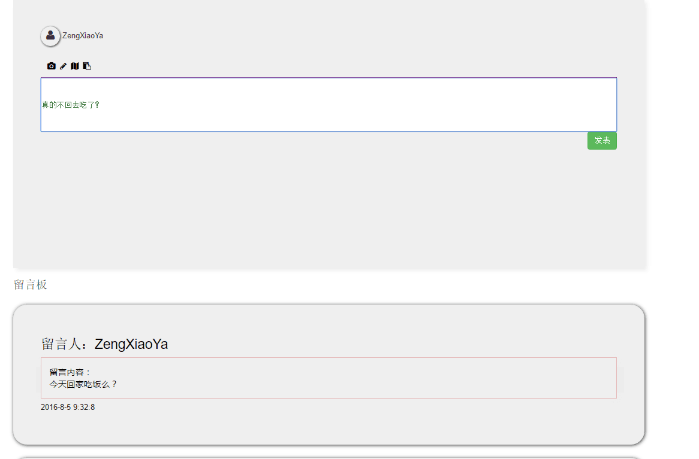Click the camera icon to add a photo
699x459 pixels.
(52, 66)
